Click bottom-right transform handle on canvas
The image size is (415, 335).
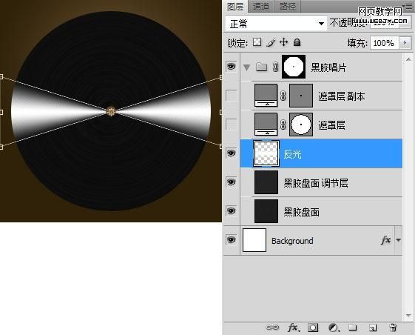click(220, 146)
